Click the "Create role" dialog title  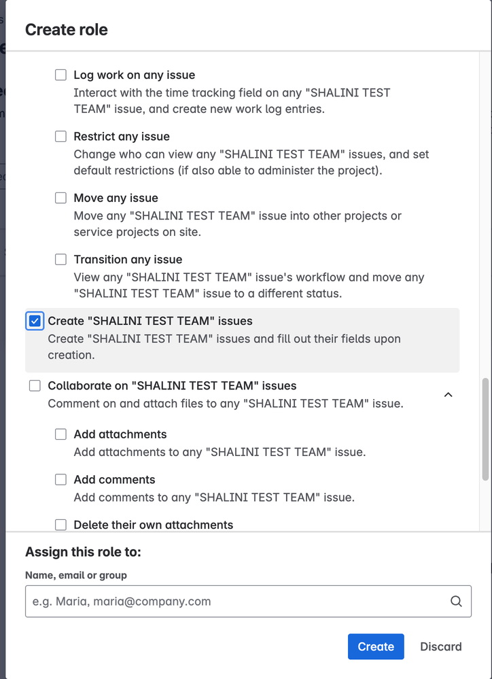pos(66,29)
